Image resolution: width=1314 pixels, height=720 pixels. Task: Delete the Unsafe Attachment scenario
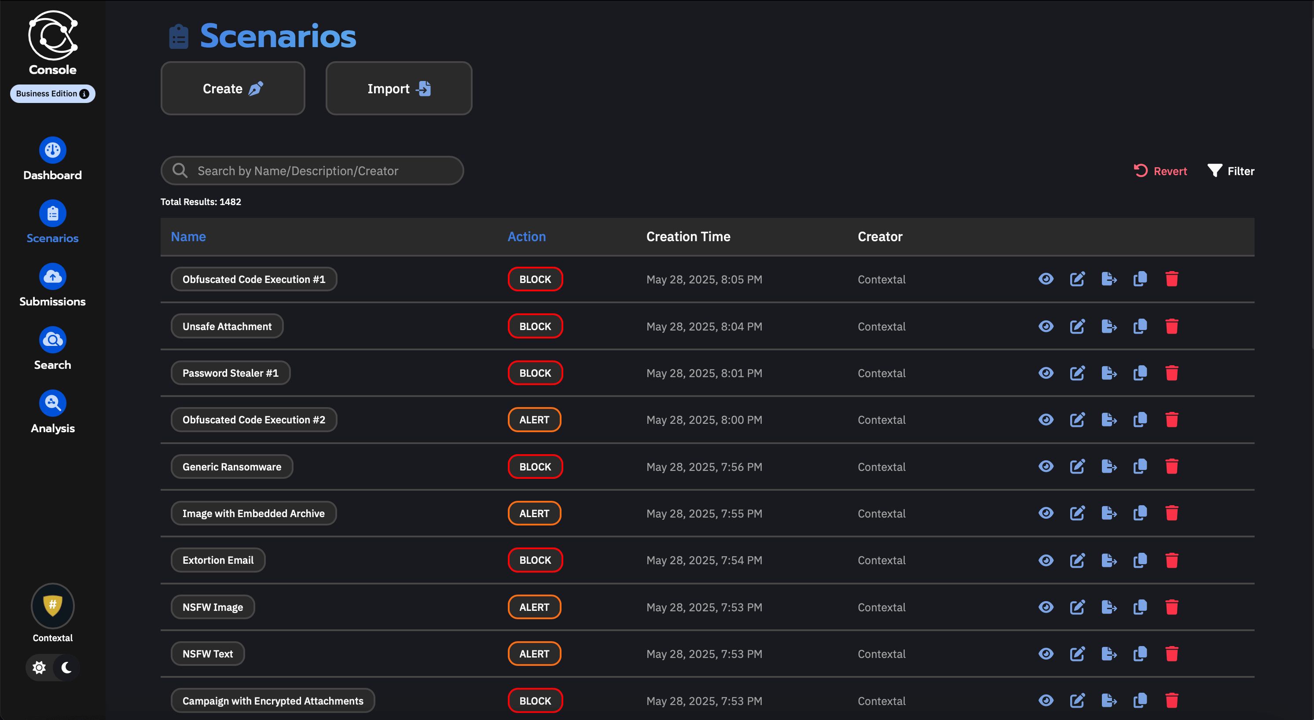click(x=1171, y=326)
